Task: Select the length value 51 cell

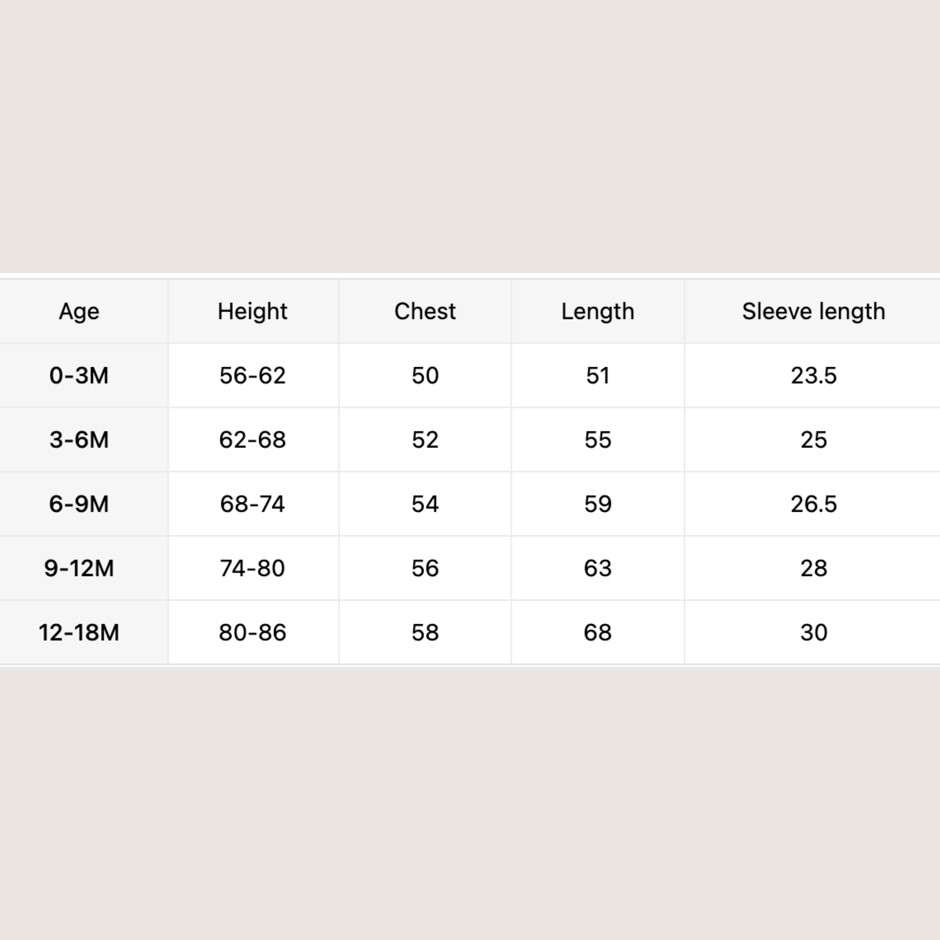Action: [598, 375]
